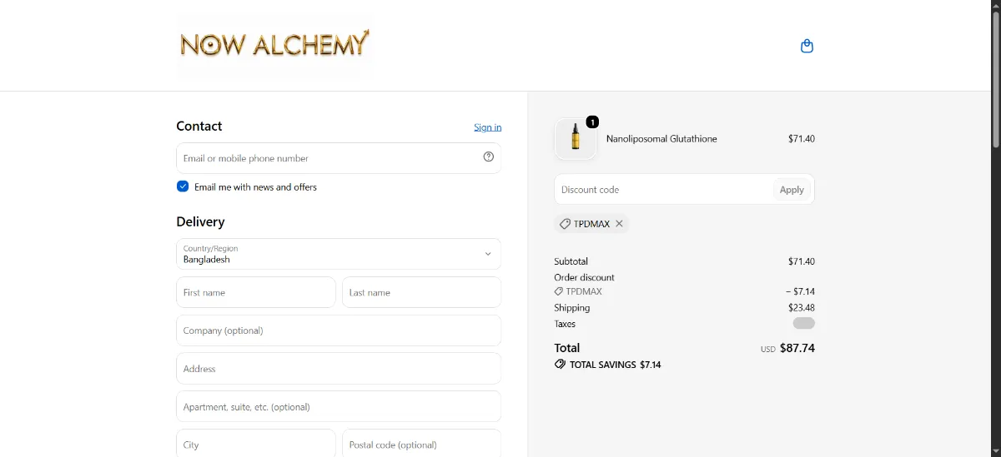Focus the Email or mobile phone number field

click(x=339, y=158)
